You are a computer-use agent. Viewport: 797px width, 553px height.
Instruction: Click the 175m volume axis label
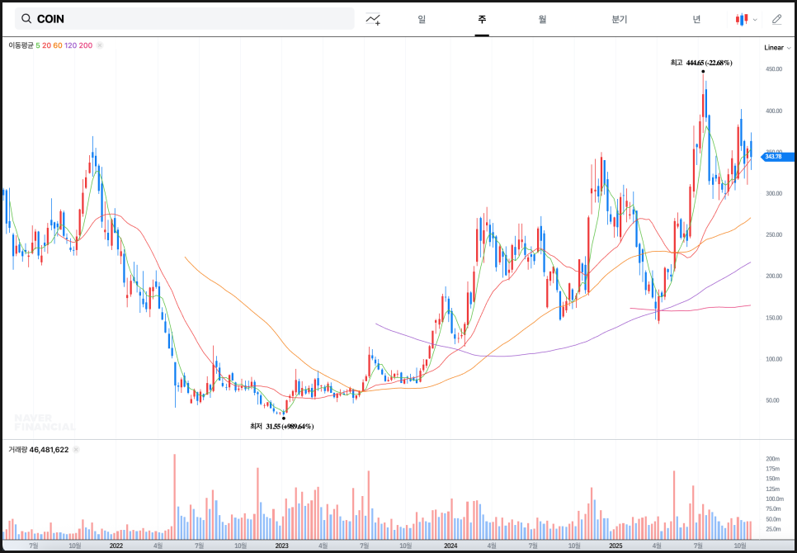tap(772, 469)
